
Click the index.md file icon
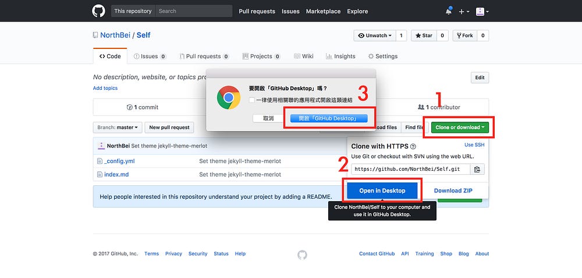pos(100,174)
